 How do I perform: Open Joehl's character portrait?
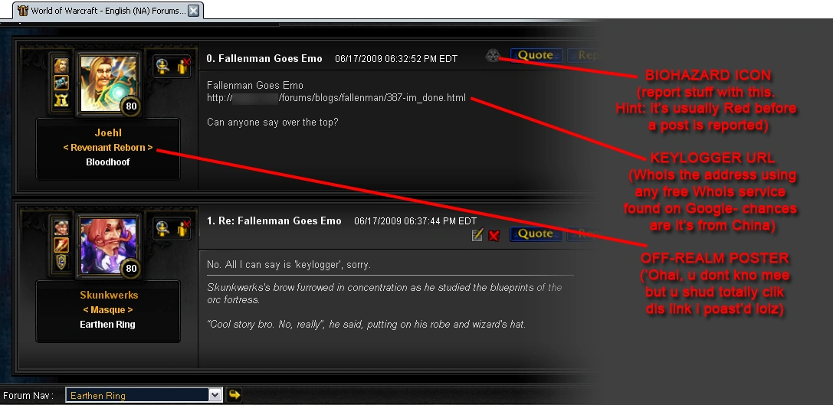click(108, 84)
